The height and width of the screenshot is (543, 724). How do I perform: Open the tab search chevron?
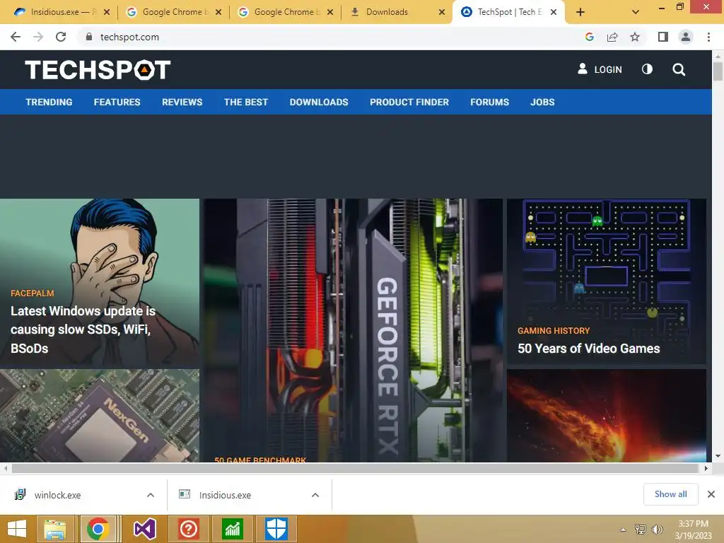click(x=636, y=12)
